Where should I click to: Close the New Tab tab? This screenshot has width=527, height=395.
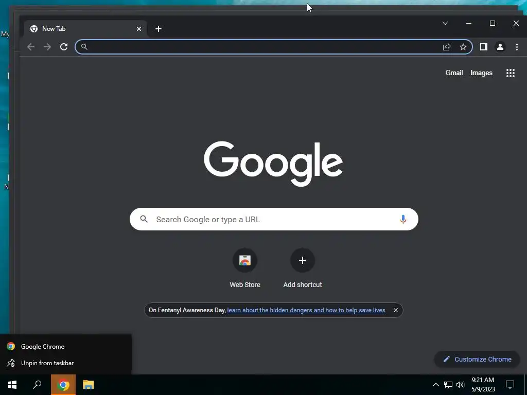[x=139, y=29]
